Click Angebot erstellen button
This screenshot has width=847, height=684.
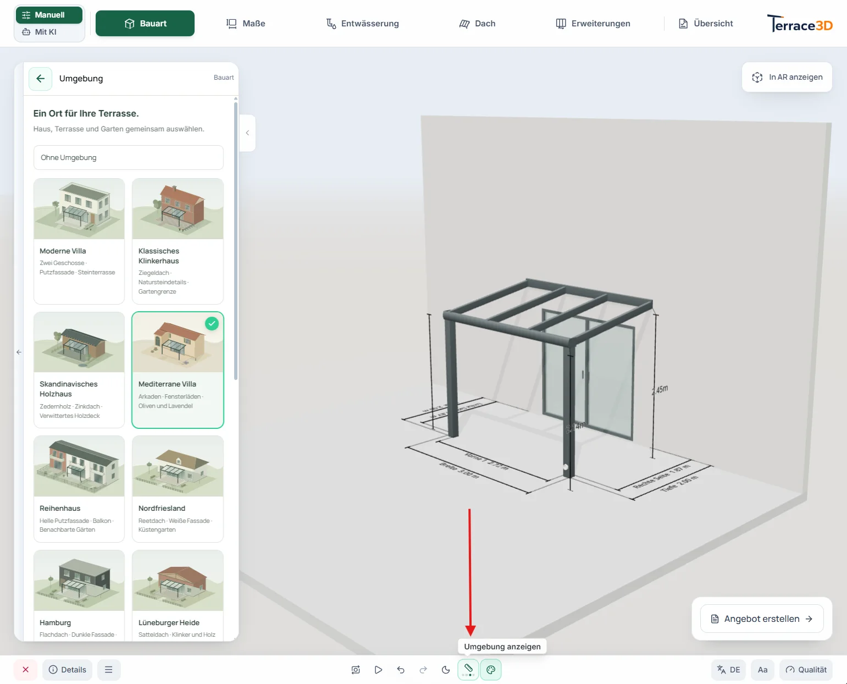point(762,619)
